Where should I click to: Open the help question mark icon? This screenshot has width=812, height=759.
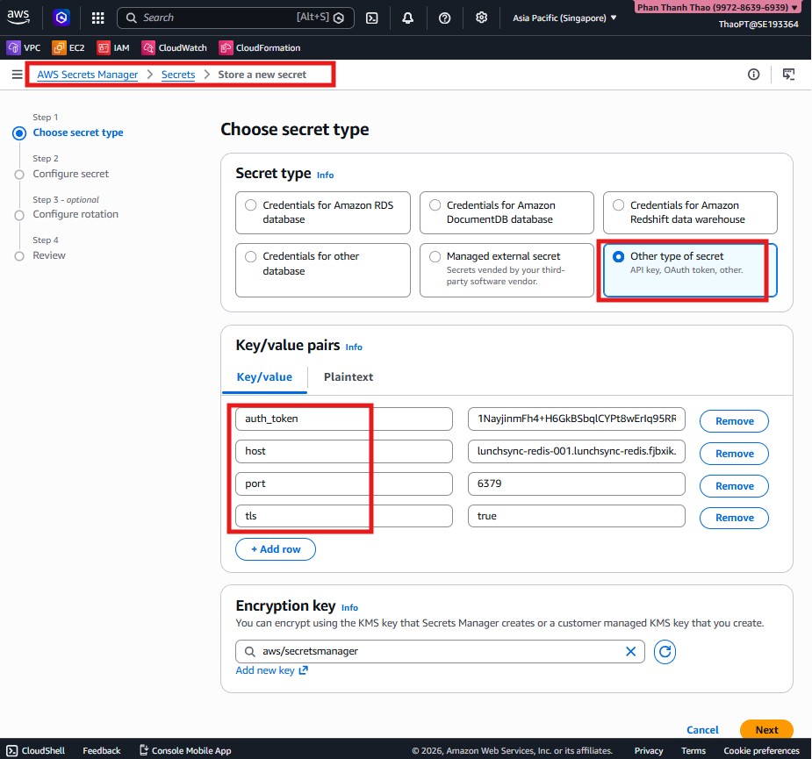pos(443,18)
